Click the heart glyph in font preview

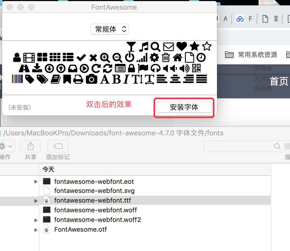click(x=182, y=46)
